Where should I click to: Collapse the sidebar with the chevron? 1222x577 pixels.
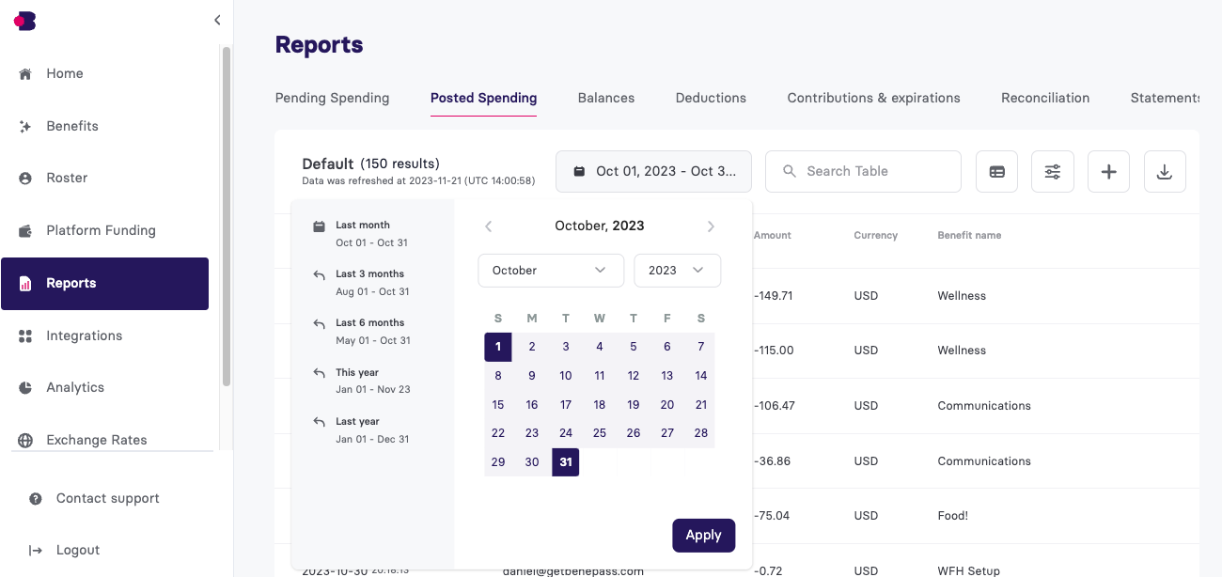click(x=217, y=20)
